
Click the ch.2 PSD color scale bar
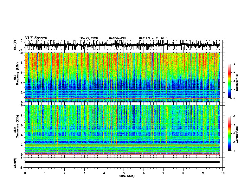click(x=229, y=133)
